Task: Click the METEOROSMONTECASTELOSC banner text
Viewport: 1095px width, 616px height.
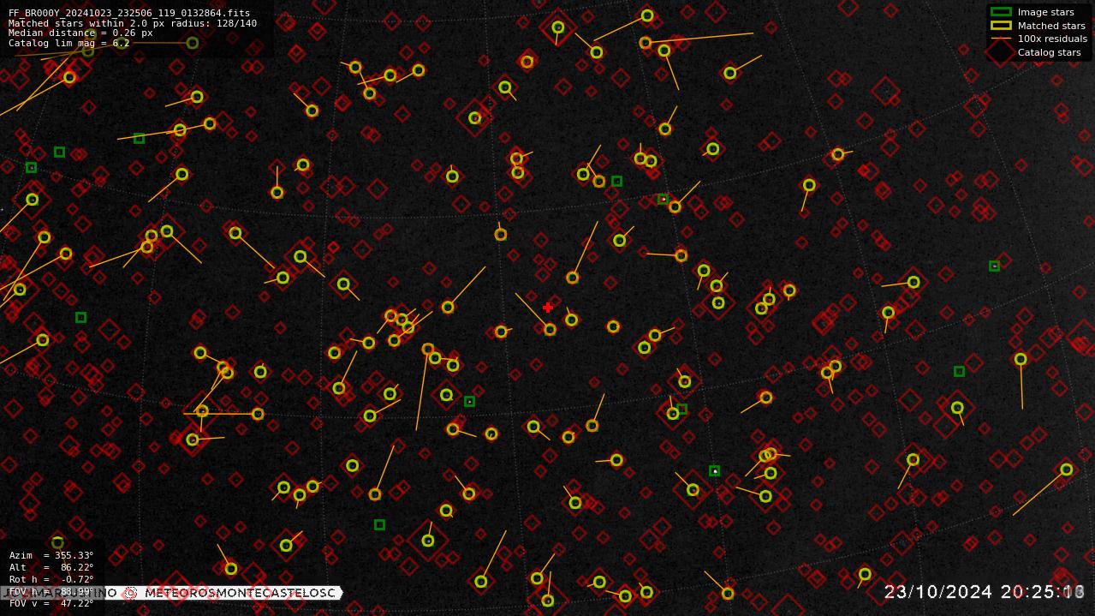Action: coord(240,593)
